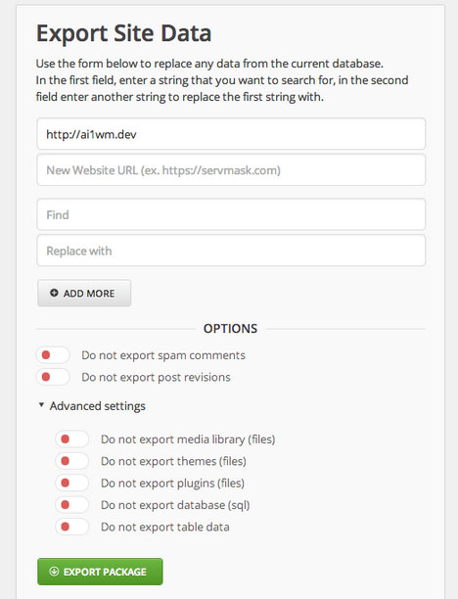Click the Replace with field
Screen dimensions: 458x599
coord(231,251)
